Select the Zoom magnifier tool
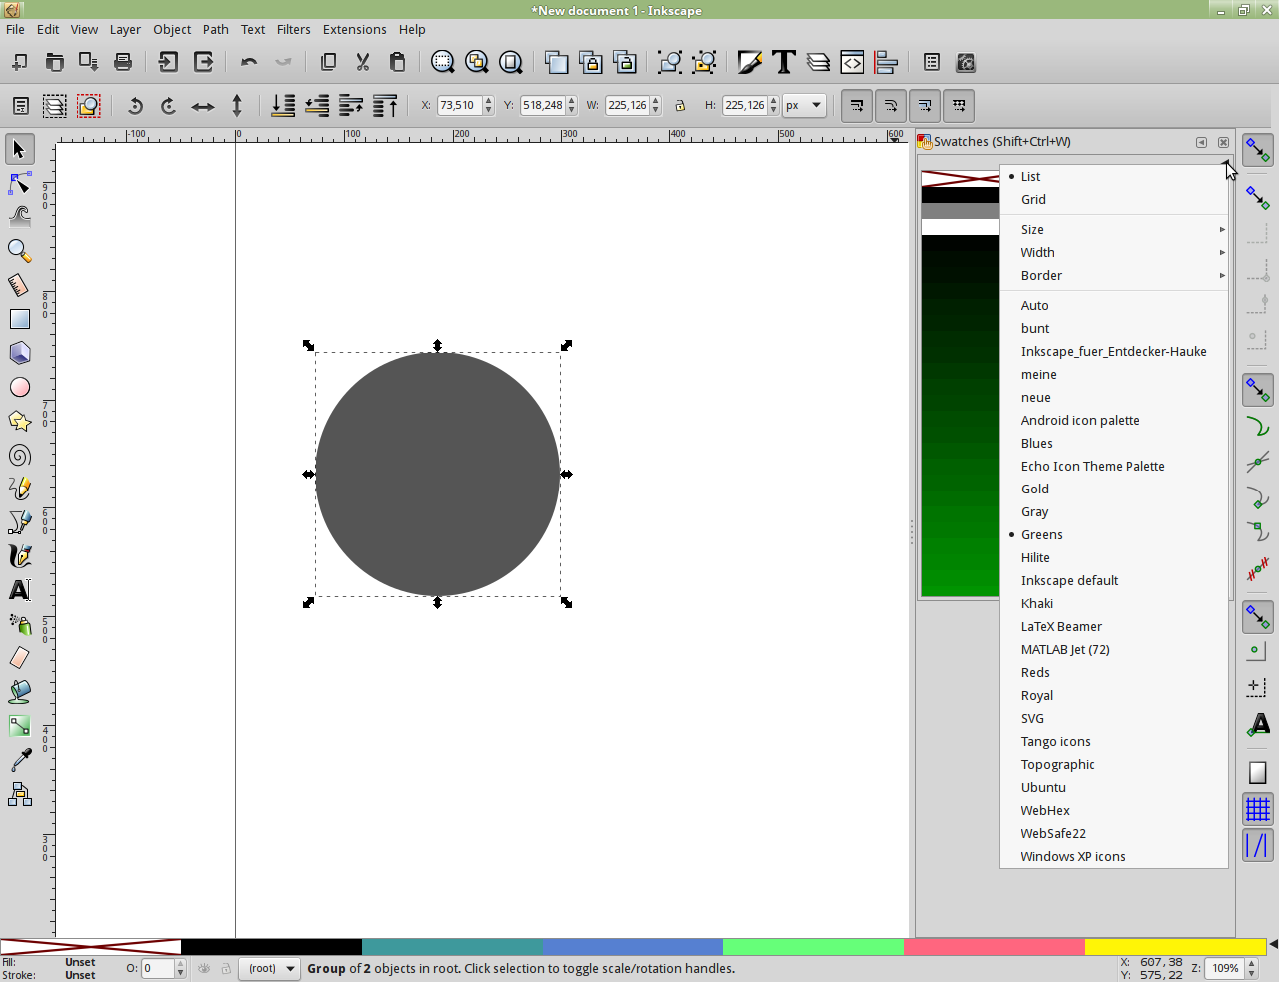 pyautogui.click(x=19, y=251)
